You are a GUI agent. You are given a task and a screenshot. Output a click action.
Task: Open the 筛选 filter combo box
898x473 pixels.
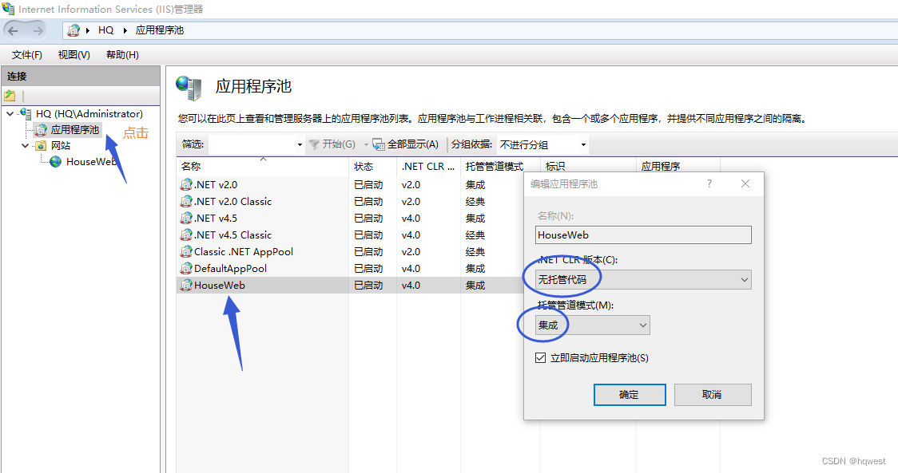256,144
